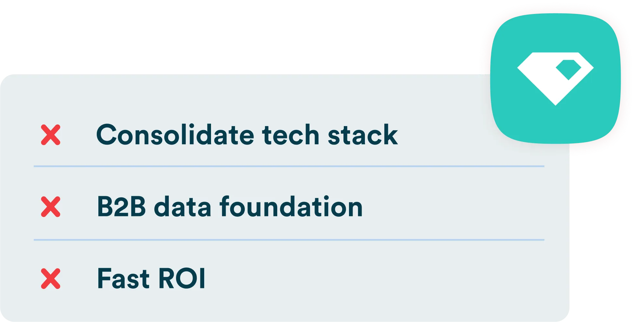Viewport: 635px width, 322px height.
Task: Click the word Fast
Action: pos(123,279)
